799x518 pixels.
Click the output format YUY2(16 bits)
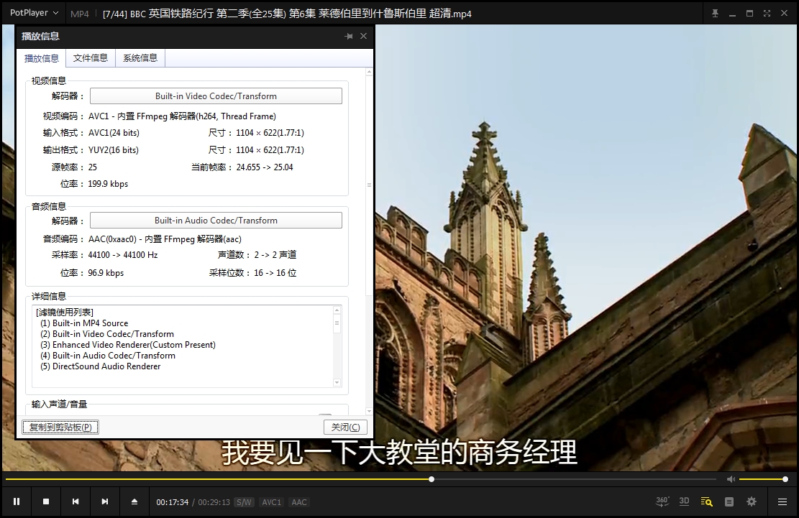[114, 150]
